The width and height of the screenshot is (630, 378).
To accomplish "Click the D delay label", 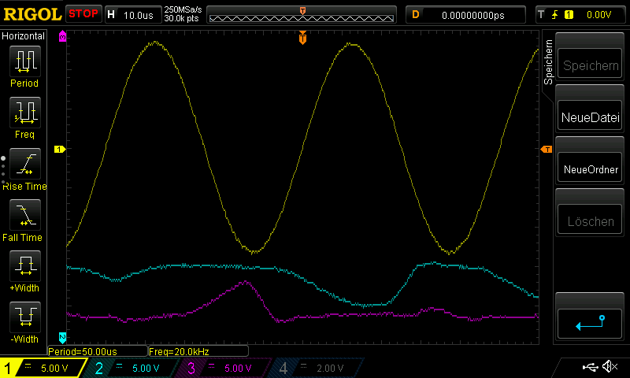I will click(416, 15).
